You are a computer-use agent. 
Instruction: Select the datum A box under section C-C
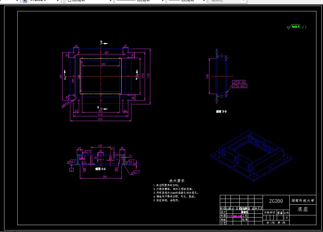71,170
